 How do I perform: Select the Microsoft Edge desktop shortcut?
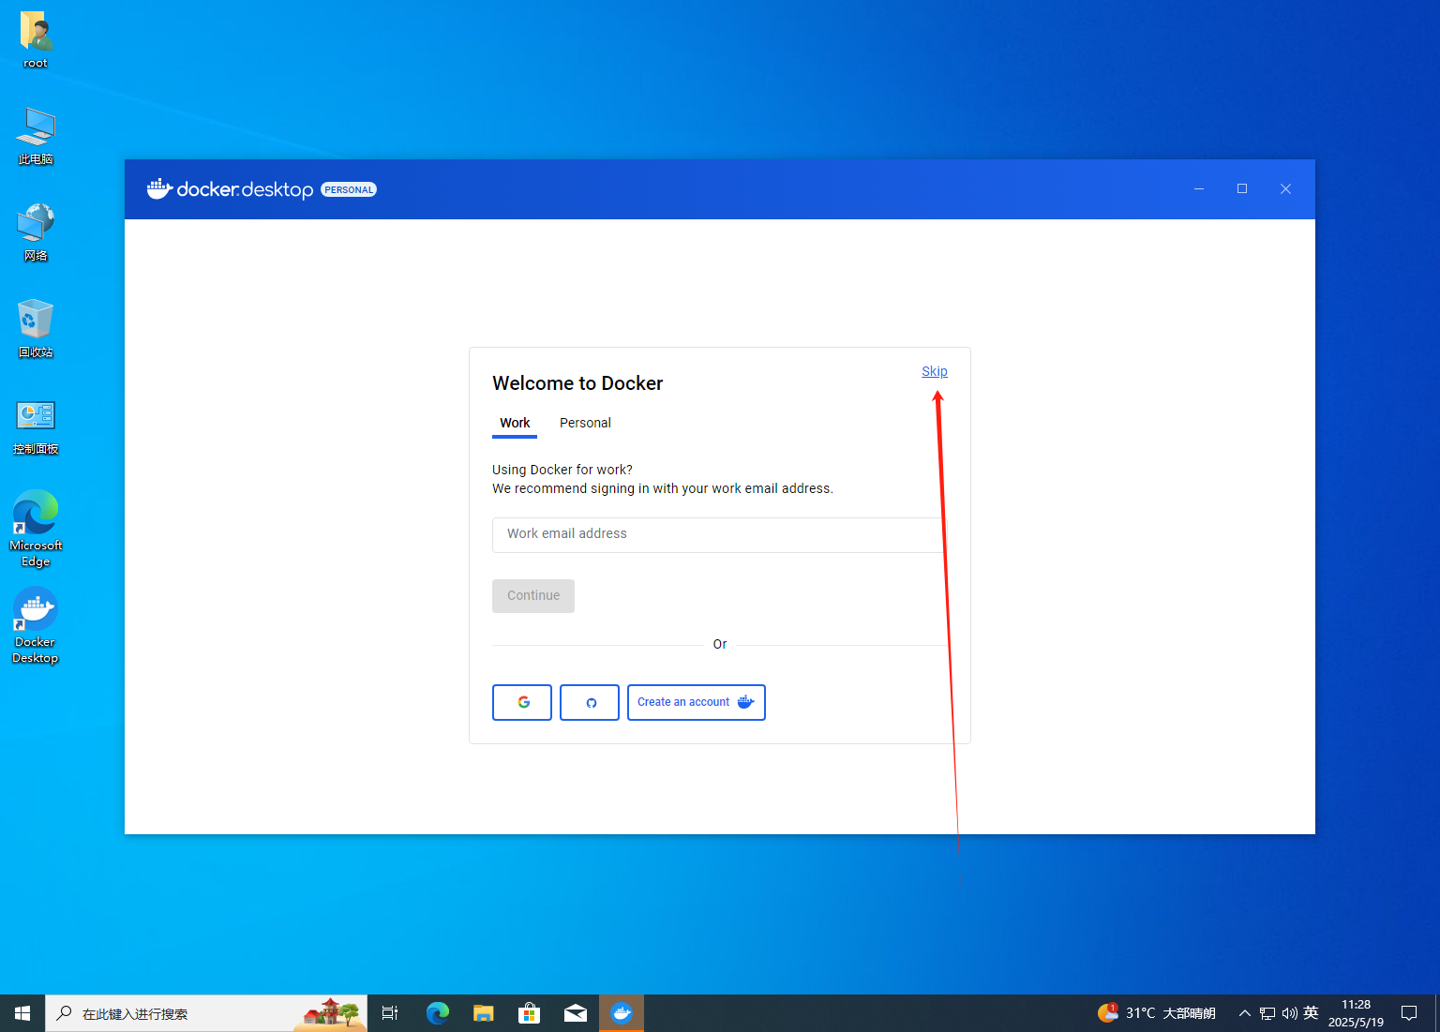pyautogui.click(x=36, y=529)
